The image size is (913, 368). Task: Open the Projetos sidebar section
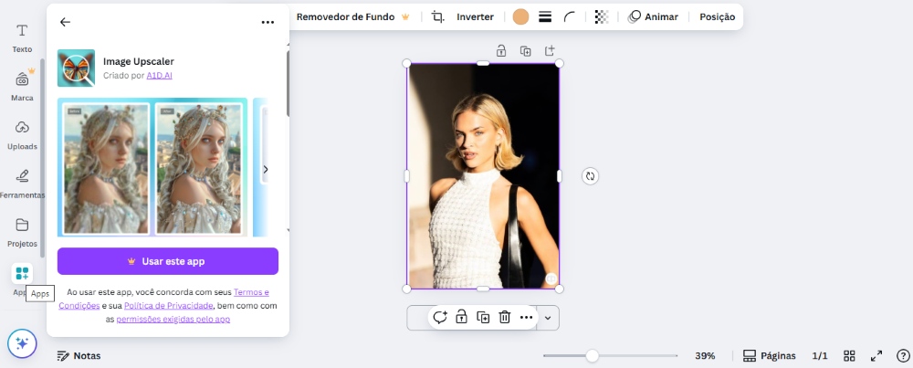(22, 232)
